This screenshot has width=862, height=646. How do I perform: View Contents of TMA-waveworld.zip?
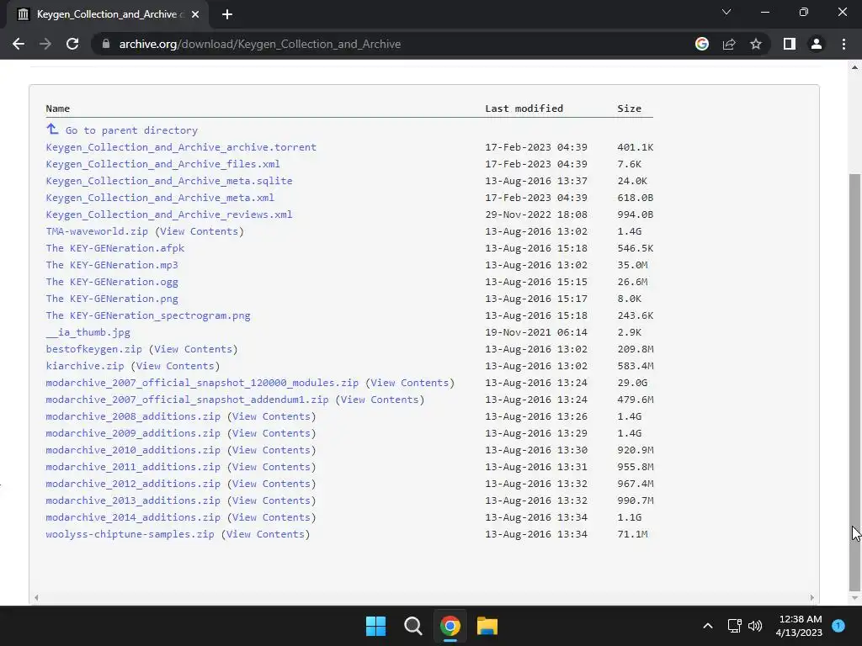click(199, 231)
